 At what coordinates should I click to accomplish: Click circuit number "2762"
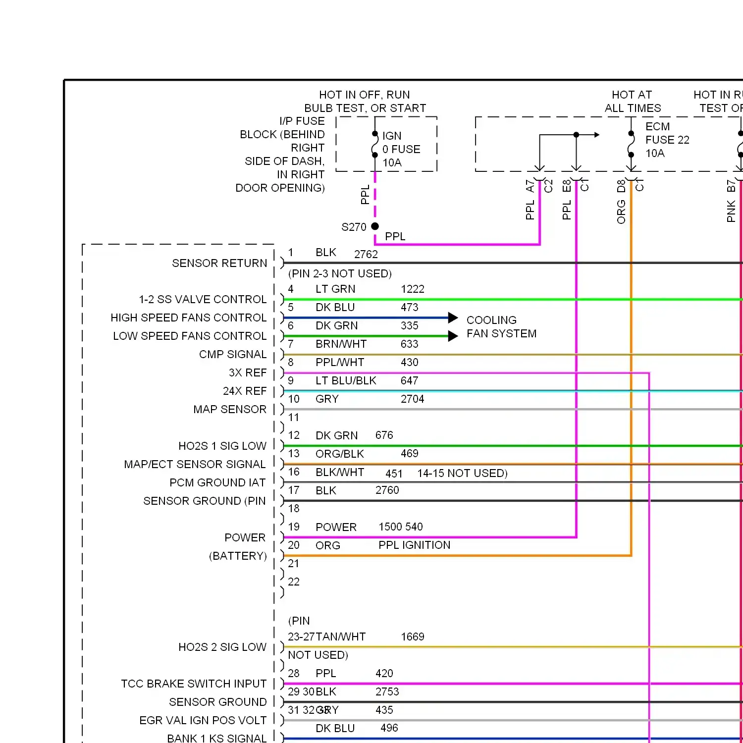tap(366, 254)
